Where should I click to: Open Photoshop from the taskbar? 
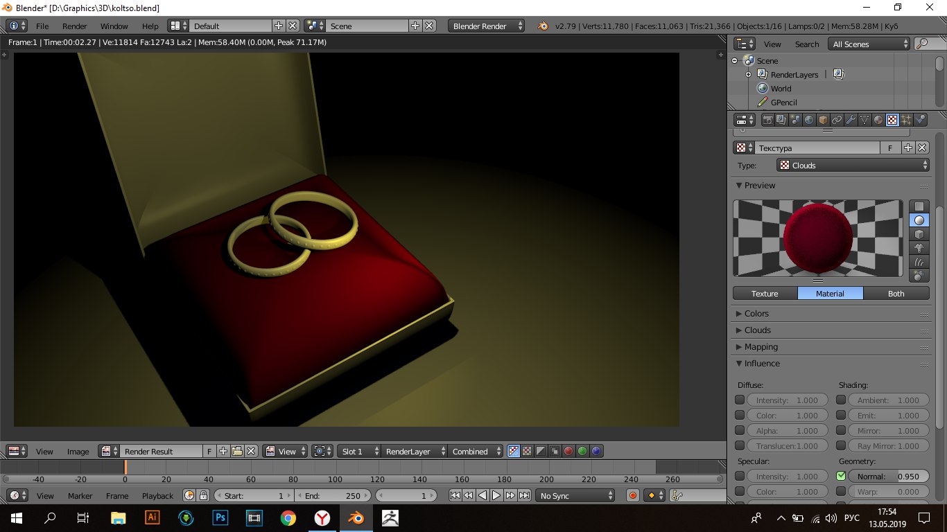pyautogui.click(x=220, y=517)
